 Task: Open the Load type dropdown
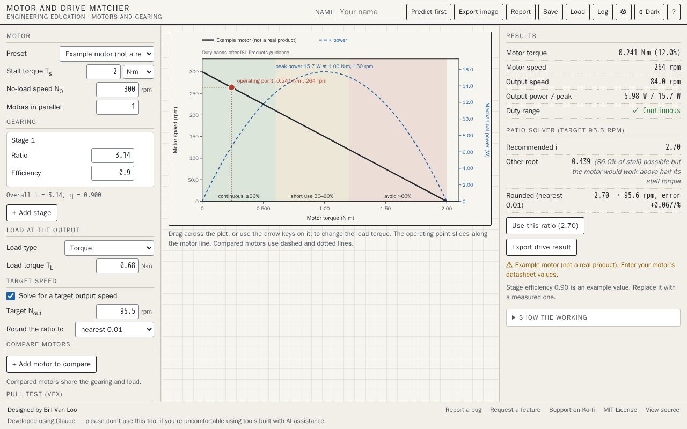[x=109, y=248]
